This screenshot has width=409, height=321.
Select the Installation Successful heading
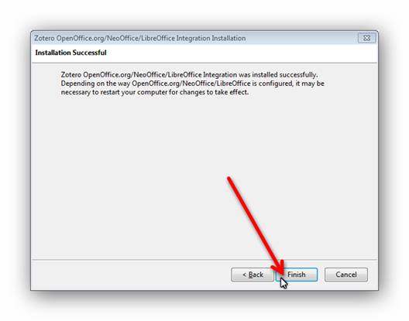70,53
